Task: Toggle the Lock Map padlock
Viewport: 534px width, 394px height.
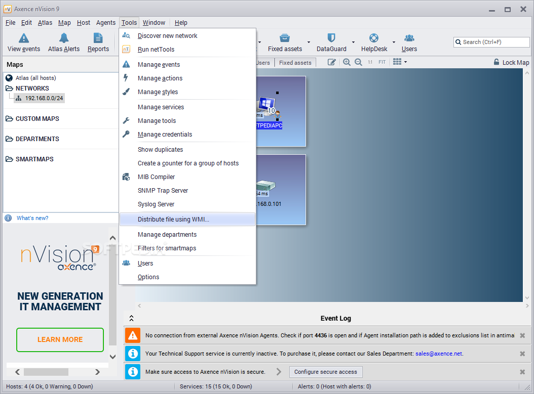Action: tap(497, 62)
